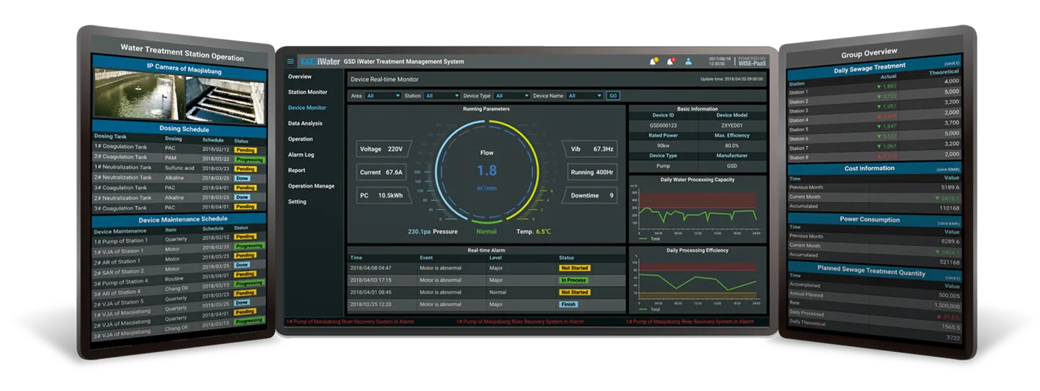Open the filter-grate IP camera thumbnail
The width and height of the screenshot is (1040, 391).
(x=225, y=101)
